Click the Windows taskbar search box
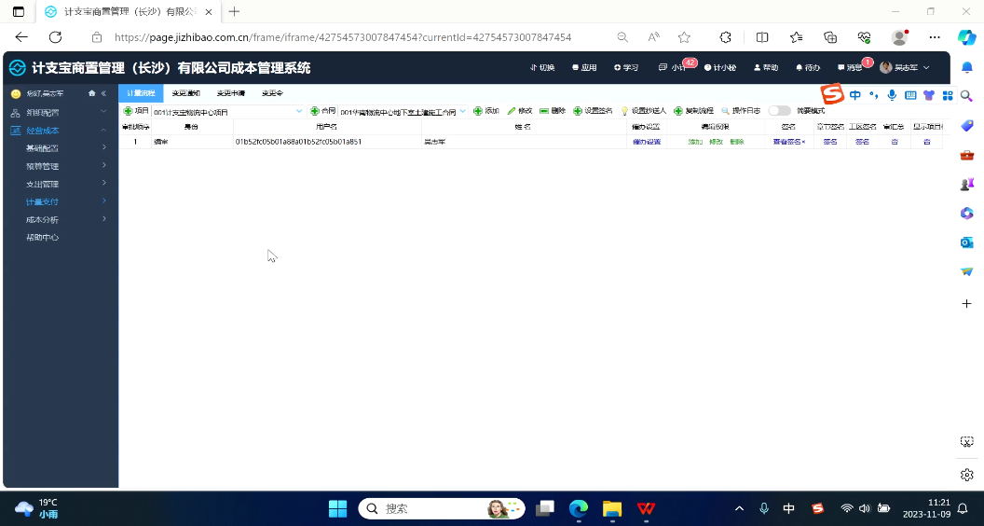Viewport: 984px width, 526px height. [443, 508]
